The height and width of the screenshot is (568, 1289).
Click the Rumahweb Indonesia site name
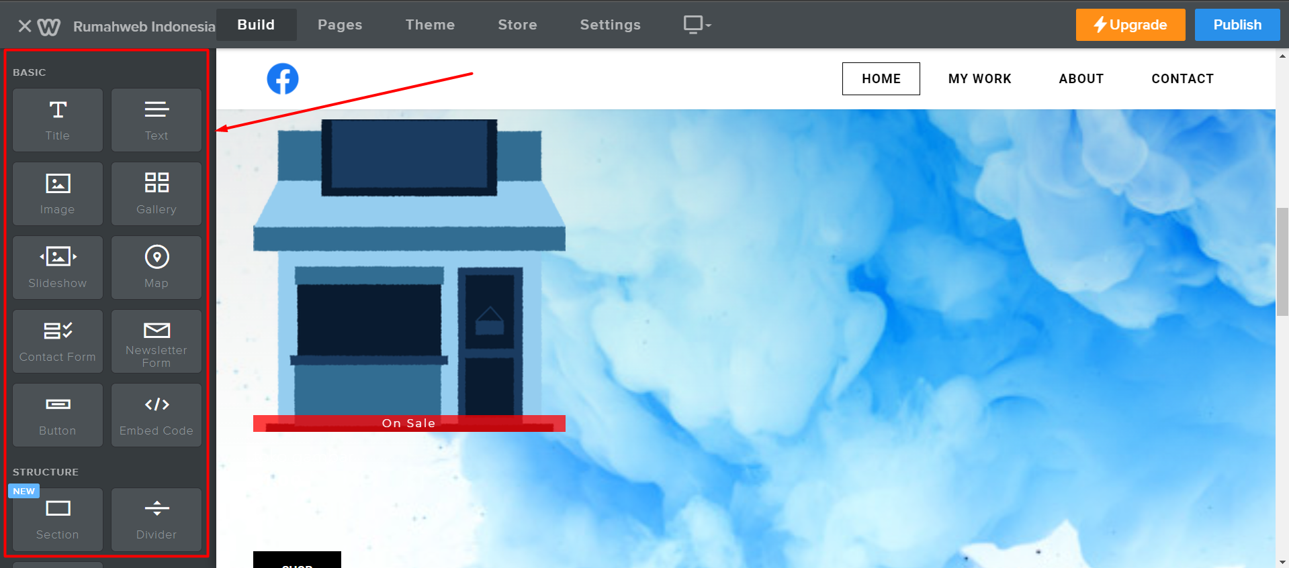144,27
